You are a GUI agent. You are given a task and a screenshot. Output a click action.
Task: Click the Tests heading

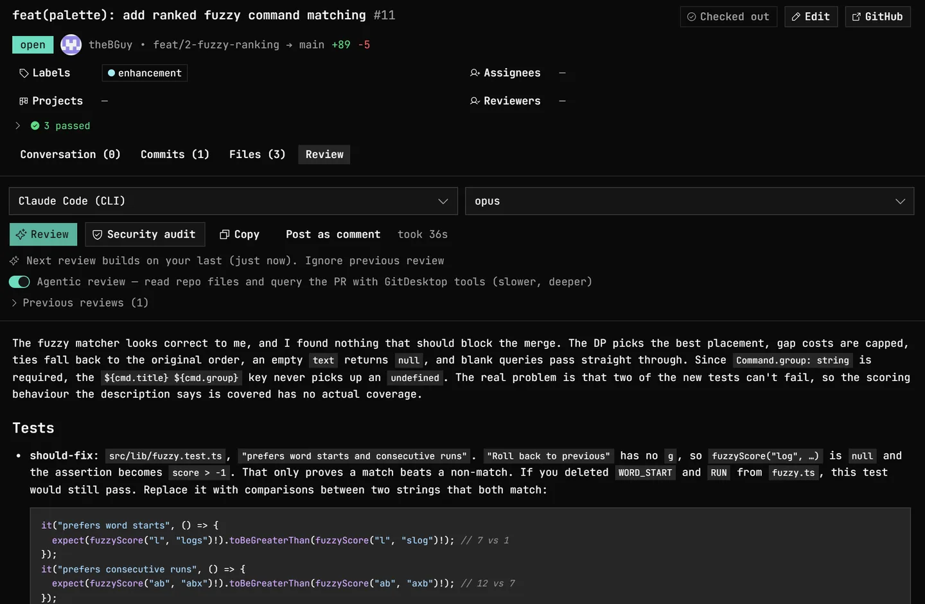33,428
